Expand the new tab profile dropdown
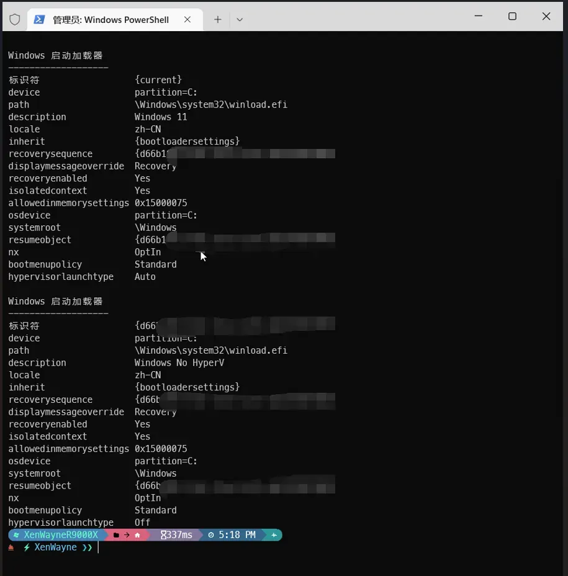Viewport: 568px width, 576px height. pyautogui.click(x=240, y=19)
